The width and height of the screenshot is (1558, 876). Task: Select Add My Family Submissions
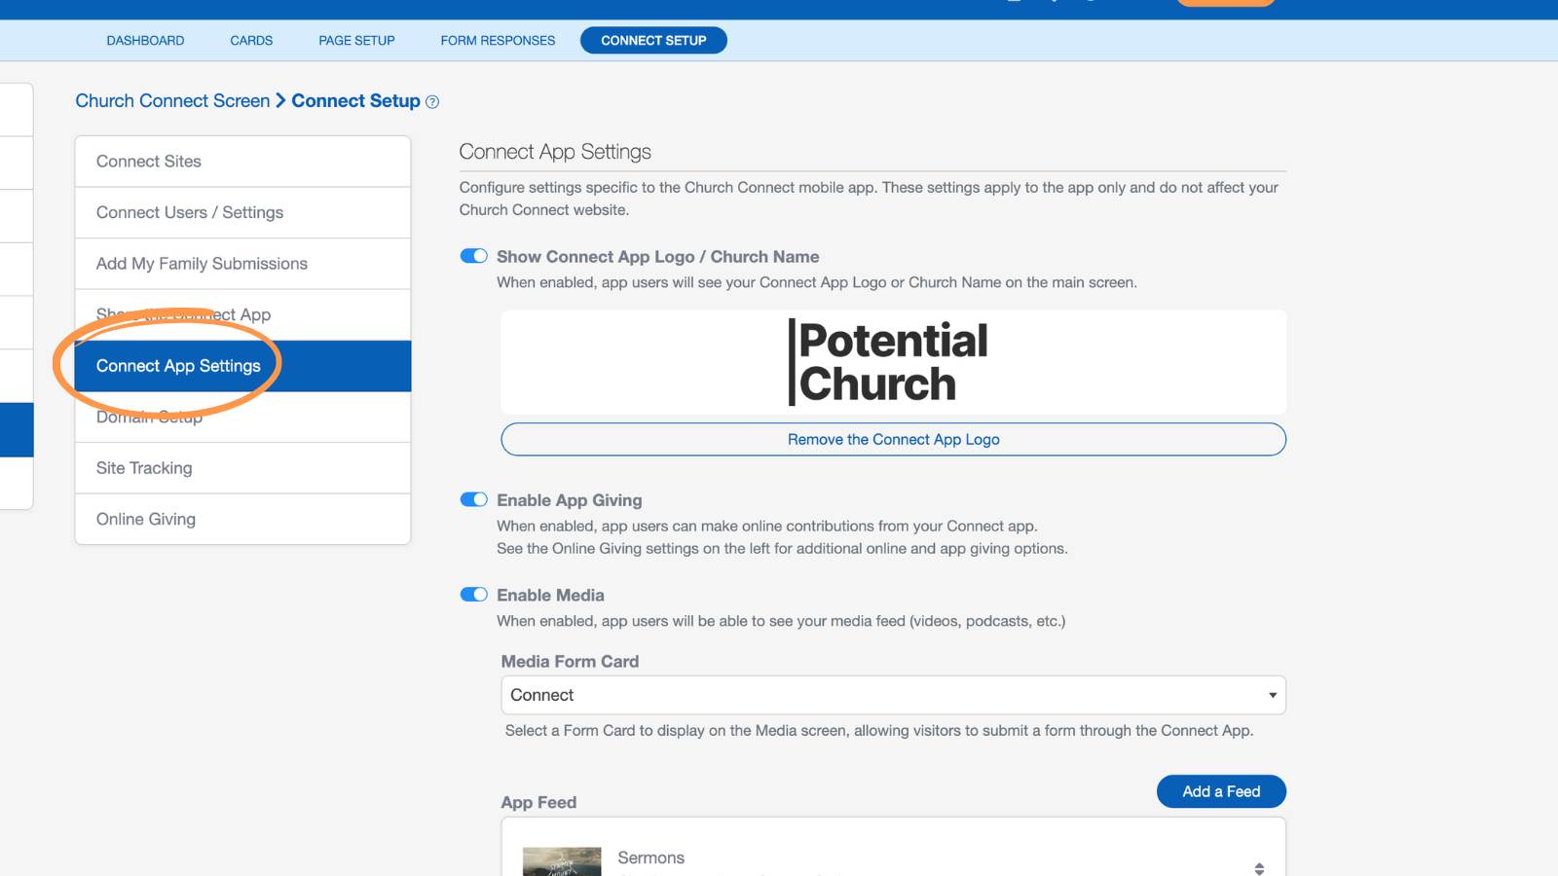click(x=242, y=264)
